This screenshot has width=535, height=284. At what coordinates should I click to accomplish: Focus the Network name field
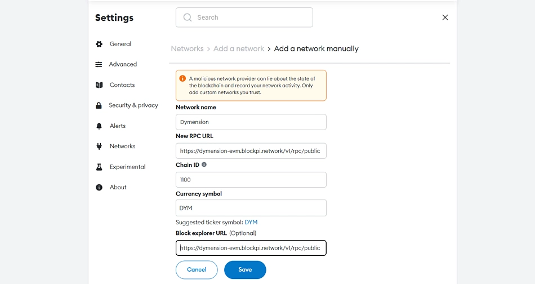251,122
